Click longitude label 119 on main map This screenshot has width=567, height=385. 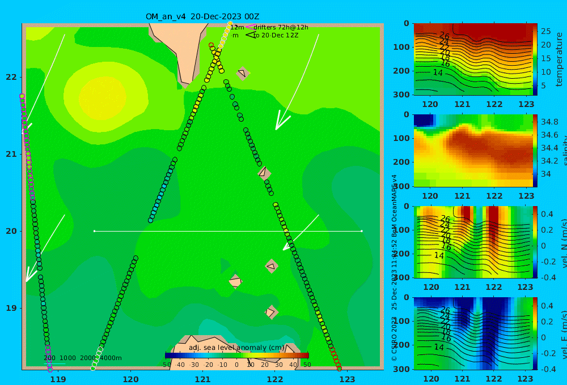(58, 379)
